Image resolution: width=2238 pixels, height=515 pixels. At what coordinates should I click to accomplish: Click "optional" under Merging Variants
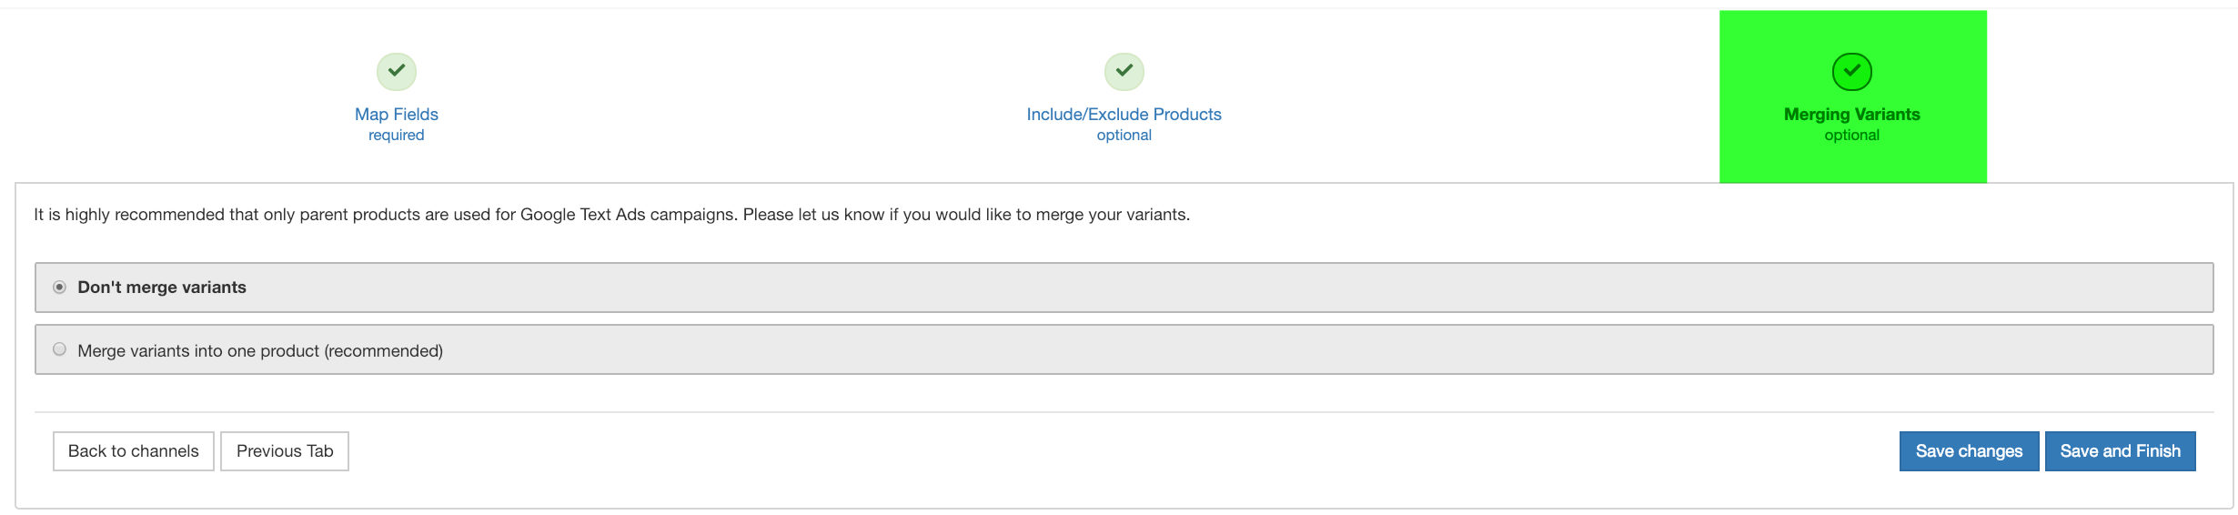click(x=1851, y=136)
